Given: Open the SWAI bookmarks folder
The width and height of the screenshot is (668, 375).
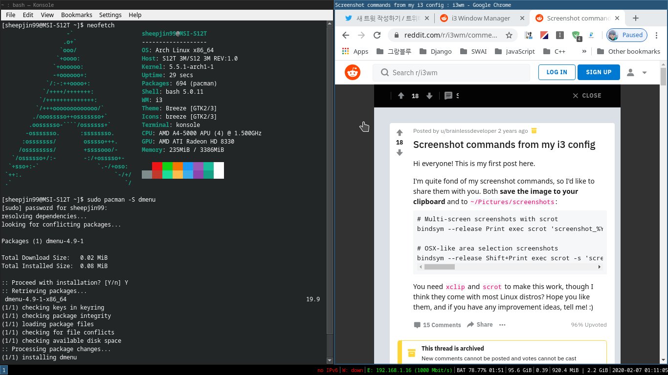Looking at the screenshot, I should point(473,51).
